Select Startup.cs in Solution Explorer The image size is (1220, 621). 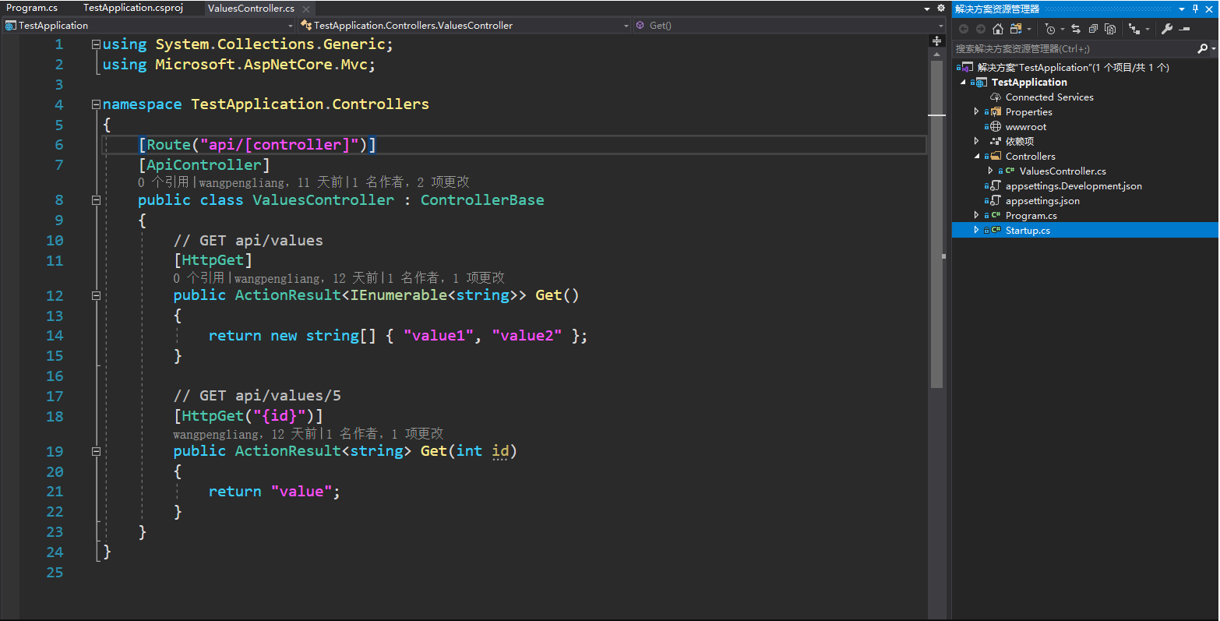(x=1028, y=230)
